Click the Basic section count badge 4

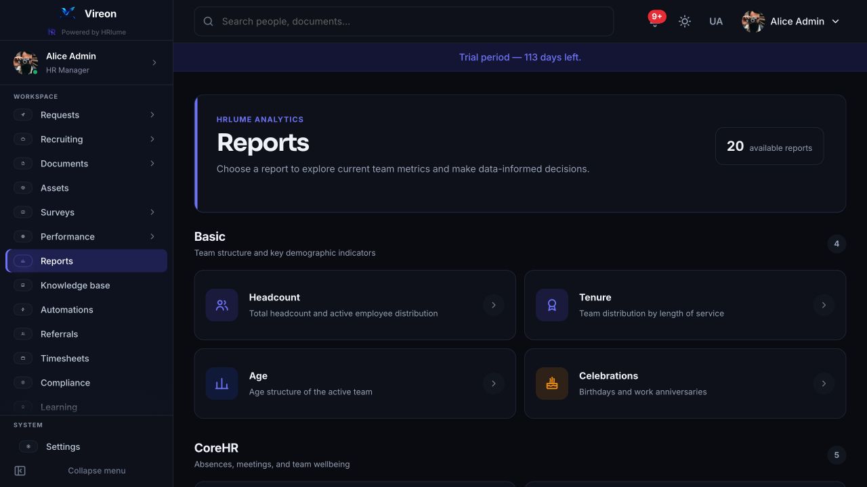tap(837, 243)
